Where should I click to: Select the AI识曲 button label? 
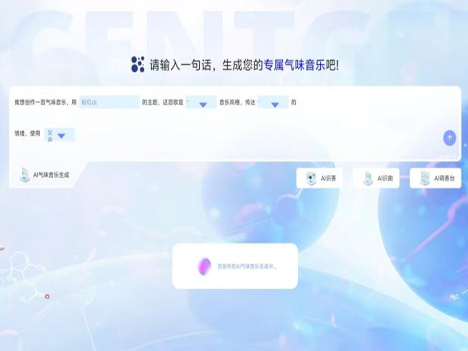tap(385, 178)
